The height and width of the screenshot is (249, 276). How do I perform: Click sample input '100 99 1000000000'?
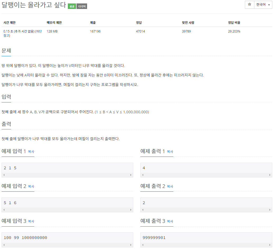pyautogui.click(x=25, y=238)
